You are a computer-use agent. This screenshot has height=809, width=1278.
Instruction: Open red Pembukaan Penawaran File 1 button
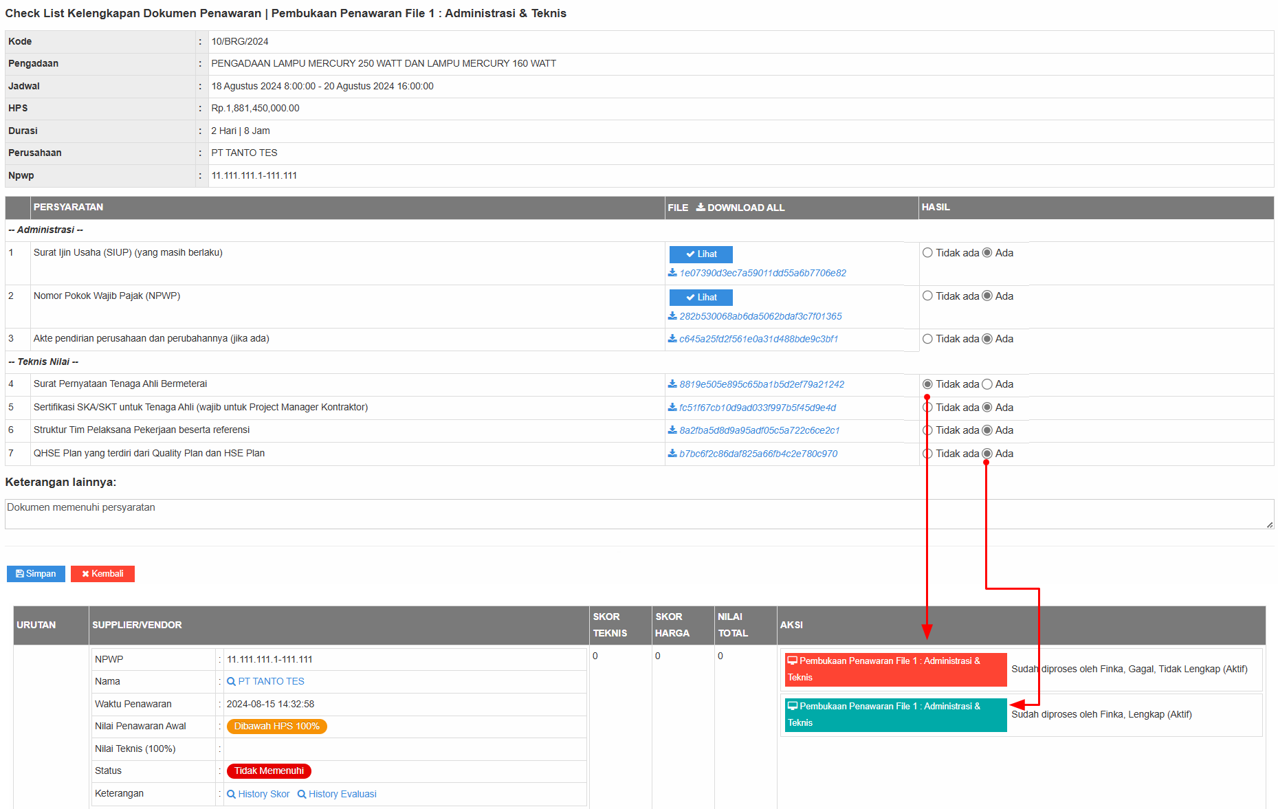(895, 669)
